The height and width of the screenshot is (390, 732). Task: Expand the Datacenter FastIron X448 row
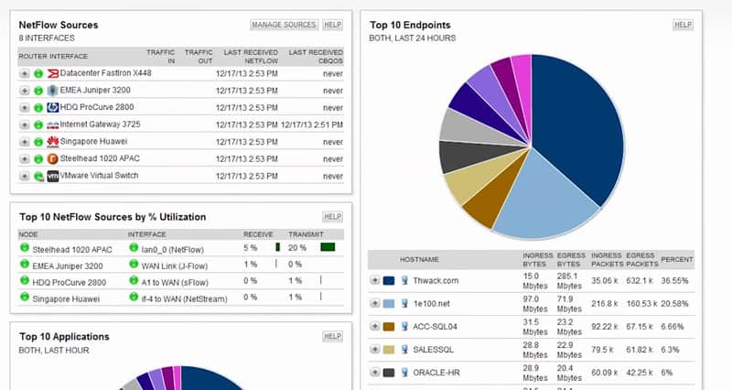click(x=25, y=74)
